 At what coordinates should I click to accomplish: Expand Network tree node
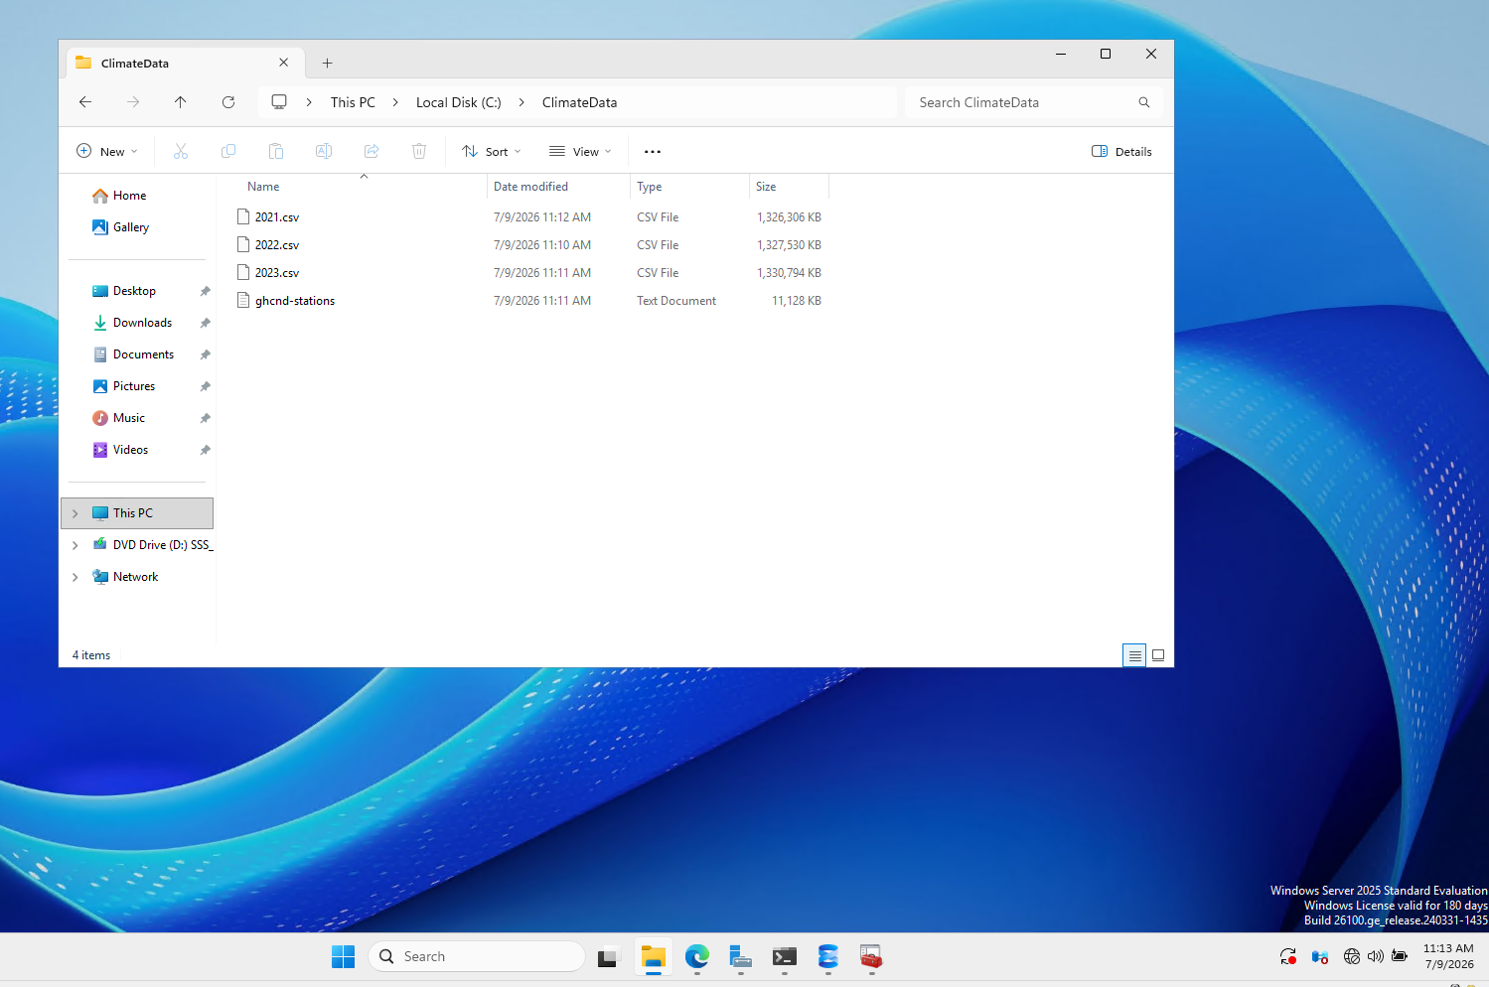[75, 577]
